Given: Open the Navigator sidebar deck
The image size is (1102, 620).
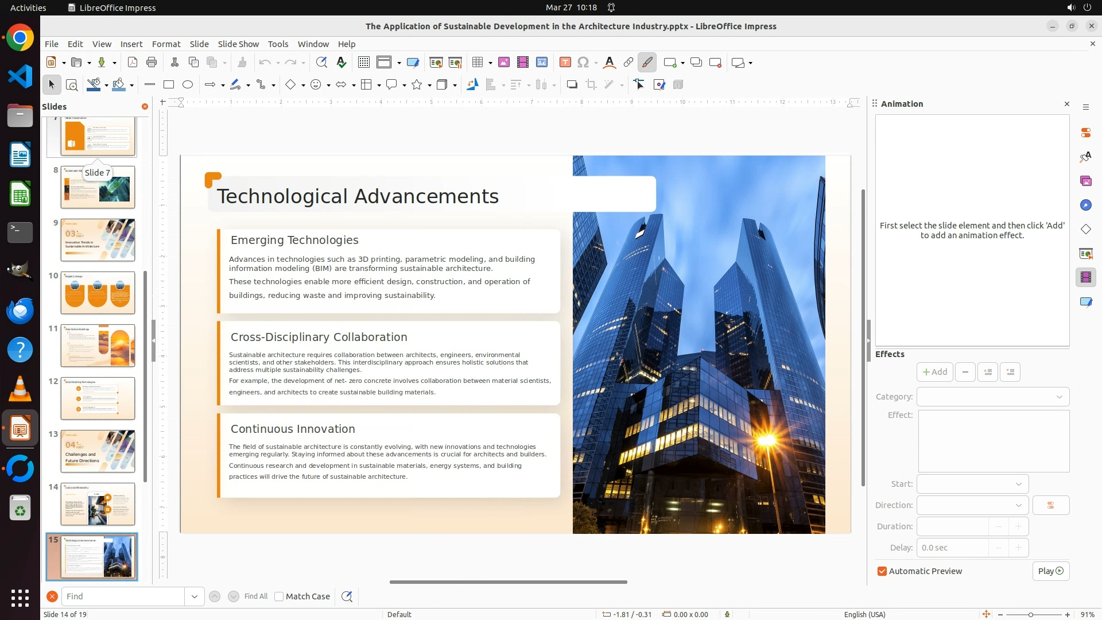Looking at the screenshot, I should (1085, 206).
